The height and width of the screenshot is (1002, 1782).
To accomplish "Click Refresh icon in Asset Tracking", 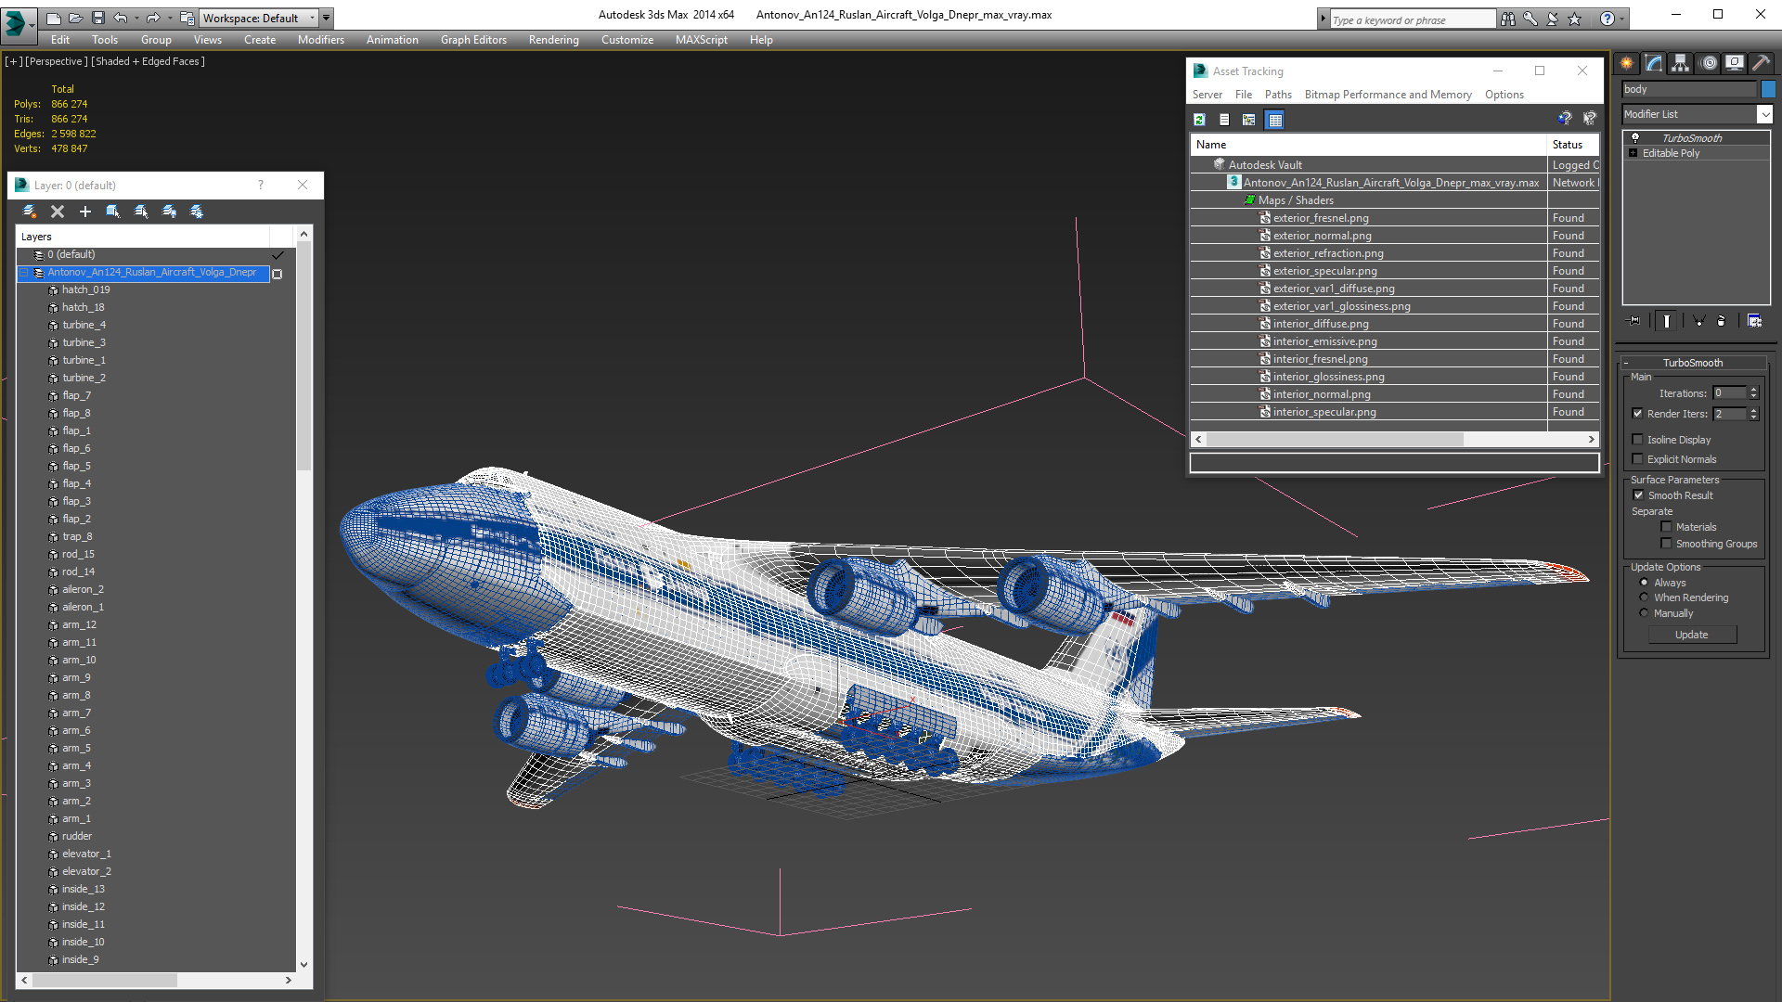I will [x=1199, y=120].
